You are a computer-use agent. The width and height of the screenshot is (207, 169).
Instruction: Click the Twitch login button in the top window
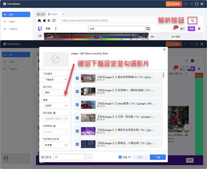(182, 29)
